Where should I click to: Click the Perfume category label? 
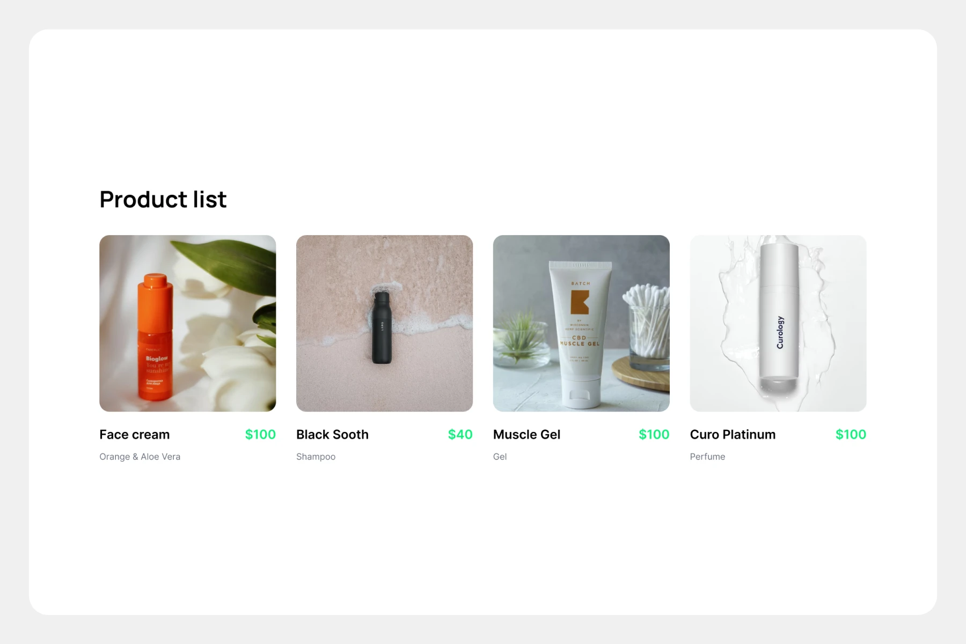[707, 457]
